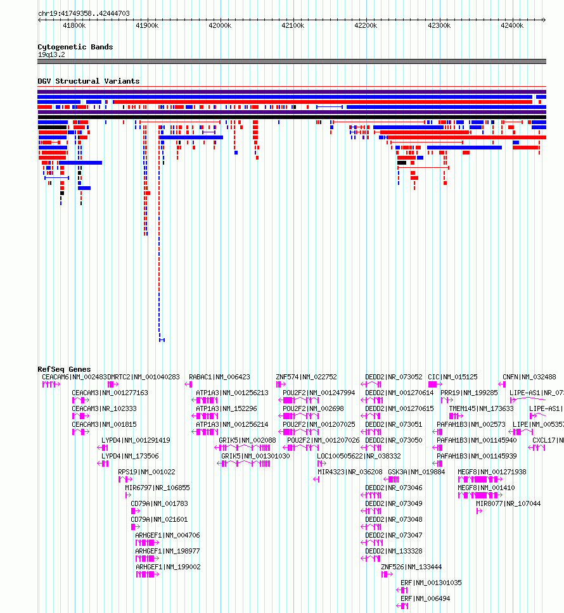Select transcript DEDD2|NM_133328
This screenshot has height=613, width=564.
click(x=394, y=551)
